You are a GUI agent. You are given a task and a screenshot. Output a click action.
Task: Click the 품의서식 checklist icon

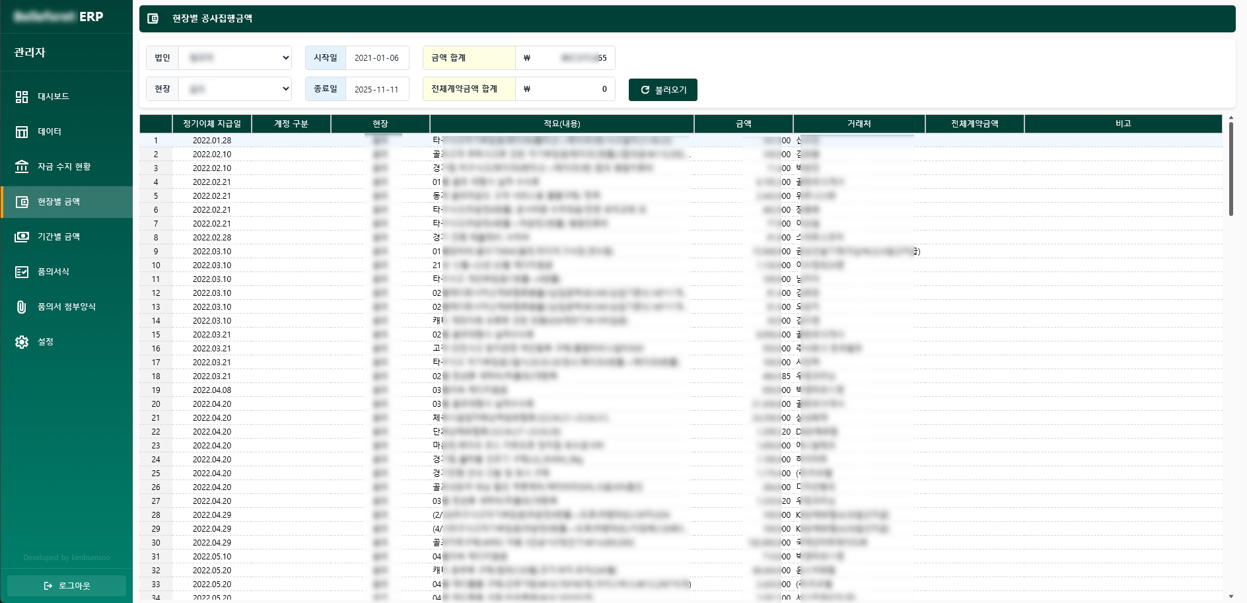(x=22, y=272)
